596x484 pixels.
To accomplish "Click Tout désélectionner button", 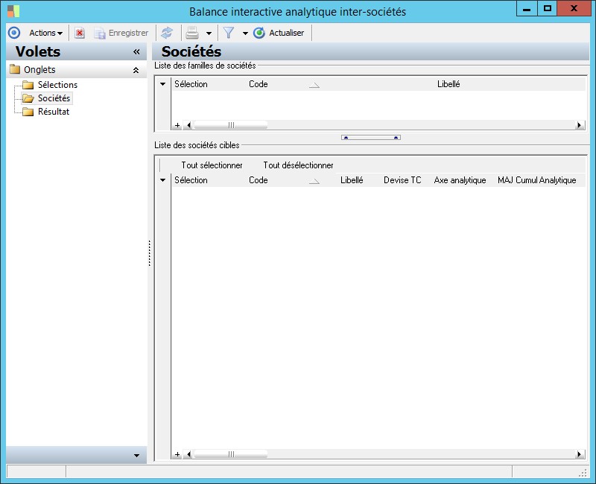I will pyautogui.click(x=299, y=165).
